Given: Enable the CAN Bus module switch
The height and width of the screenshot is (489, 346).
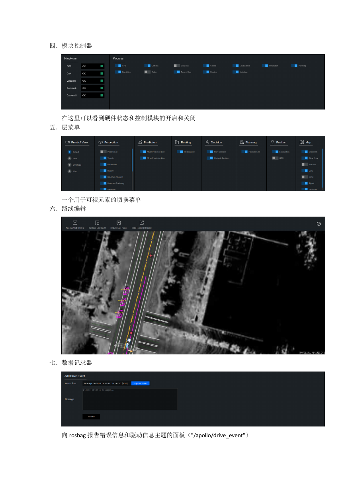Looking at the screenshot, I should [x=177, y=65].
